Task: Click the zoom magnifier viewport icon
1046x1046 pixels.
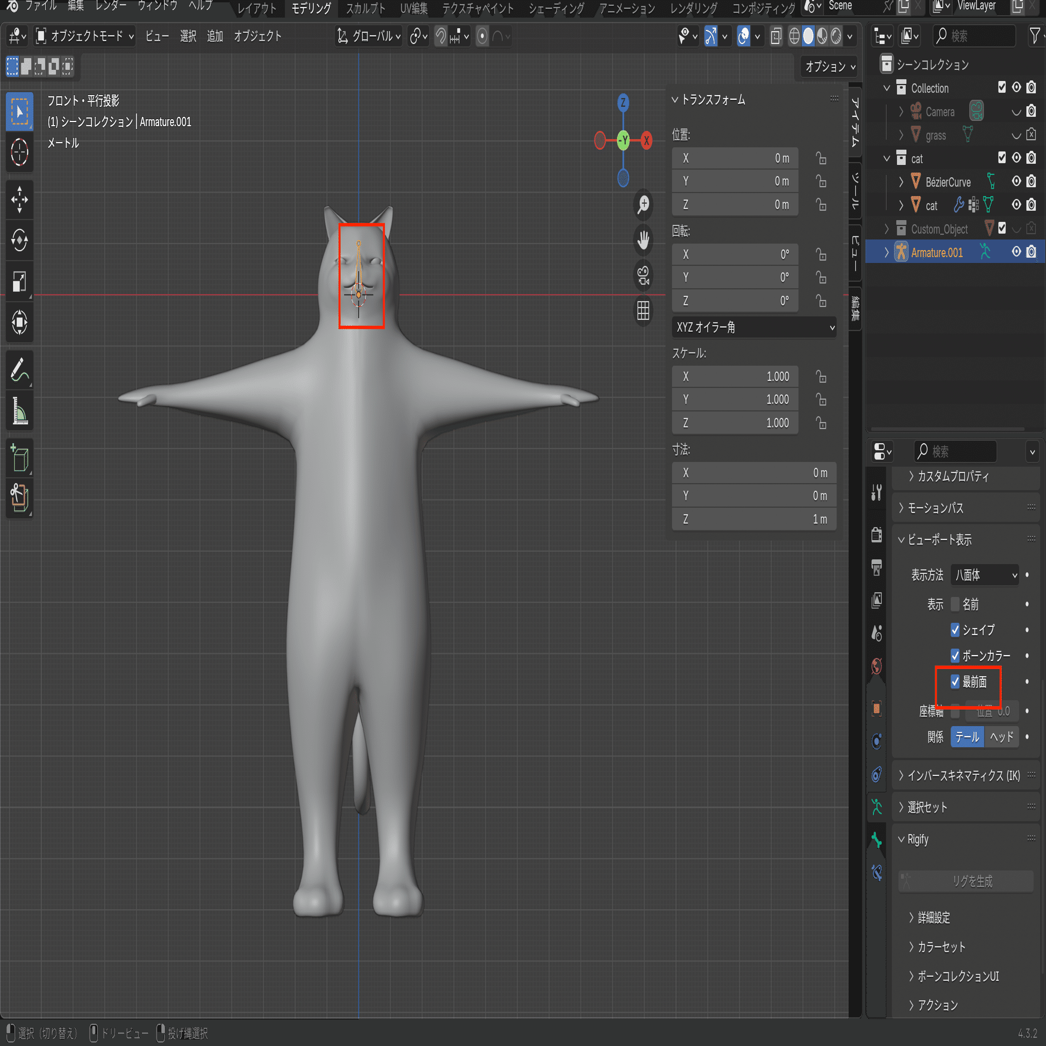Action: [x=643, y=204]
